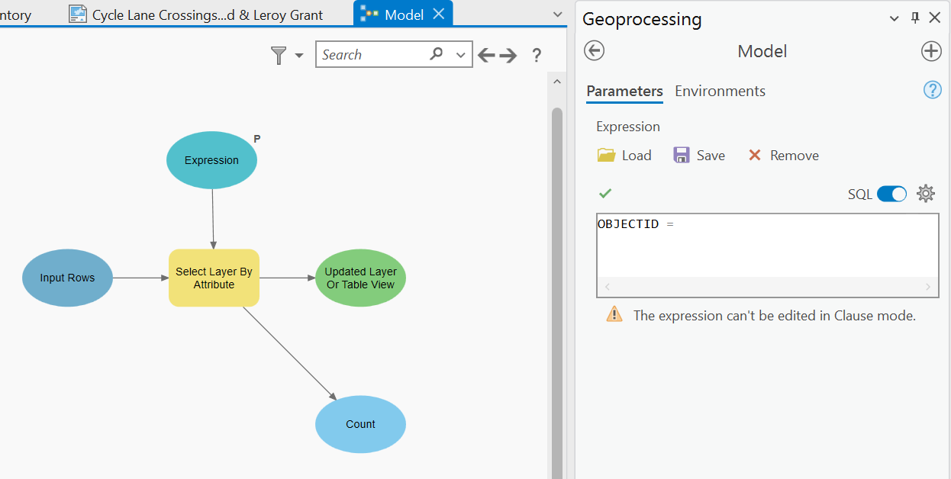951x479 pixels.
Task: Open the search box dropdown chevron
Action: pos(460,55)
